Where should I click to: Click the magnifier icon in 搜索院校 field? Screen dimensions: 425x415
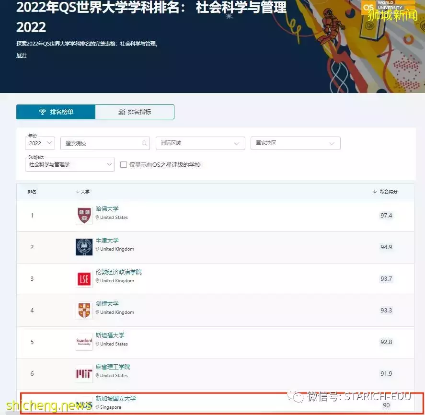pos(145,143)
